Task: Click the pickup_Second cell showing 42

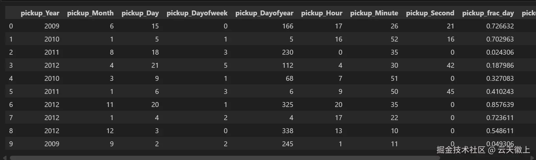Action: [x=450, y=65]
